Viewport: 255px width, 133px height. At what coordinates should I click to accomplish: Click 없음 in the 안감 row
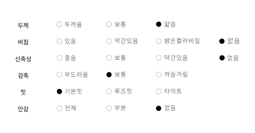coord(159,108)
